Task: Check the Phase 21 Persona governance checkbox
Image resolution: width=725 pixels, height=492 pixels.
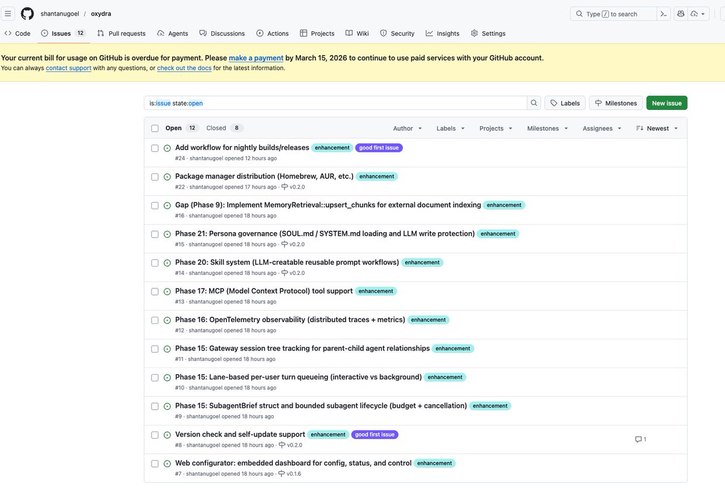Action: 155,234
